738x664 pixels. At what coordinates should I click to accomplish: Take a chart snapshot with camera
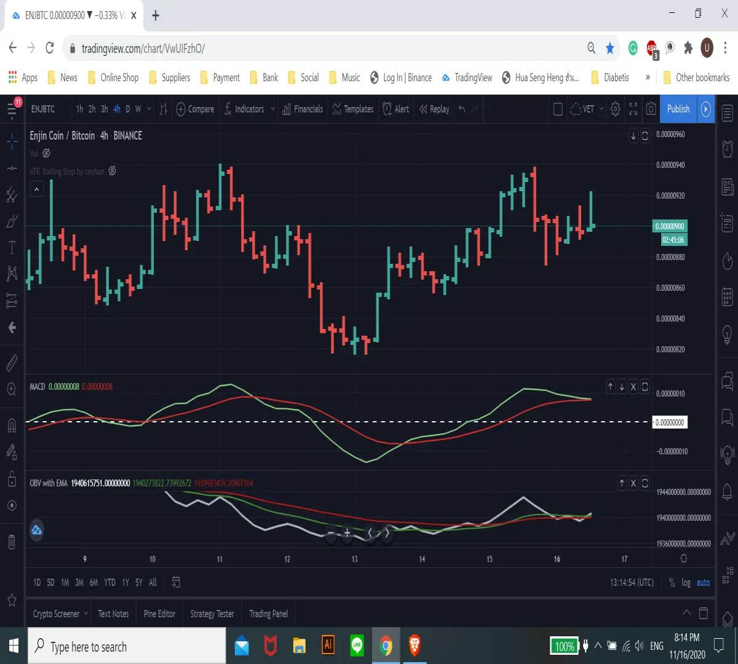point(651,109)
